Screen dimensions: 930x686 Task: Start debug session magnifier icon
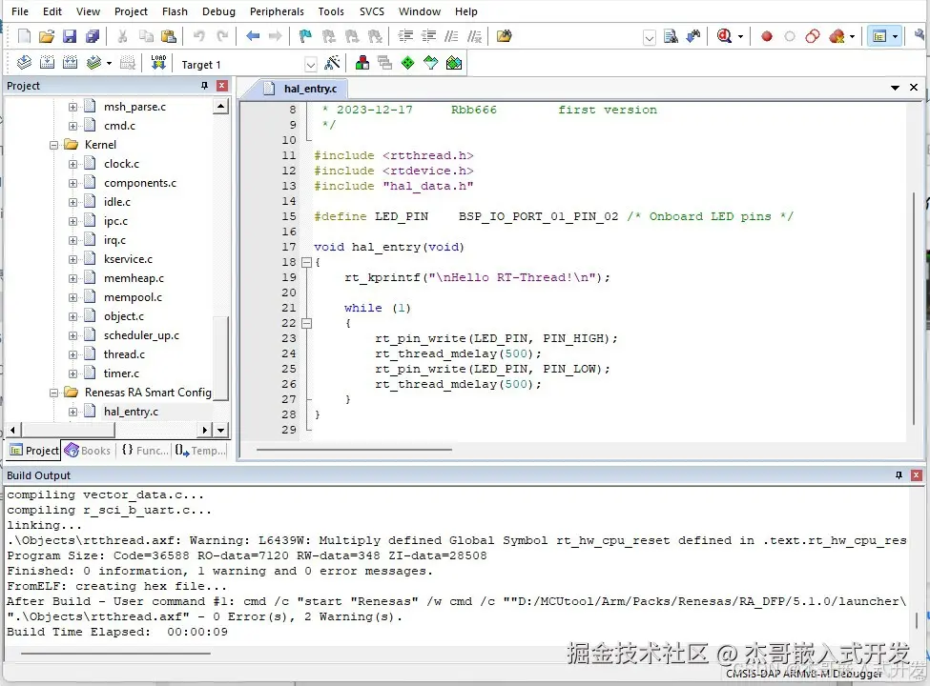pyautogui.click(x=724, y=36)
